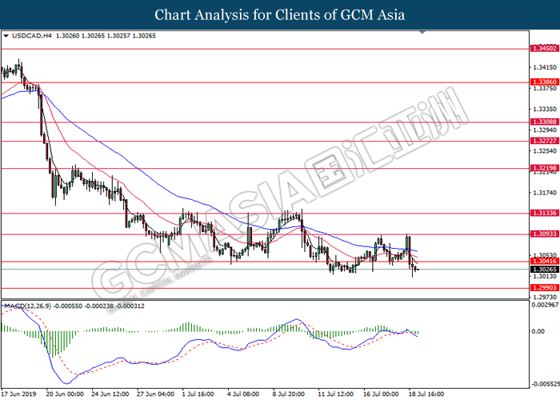560x400 pixels.
Task: Click the title 'Chart Analysis for Clients of GCM Asia'
Action: tap(280, 15)
